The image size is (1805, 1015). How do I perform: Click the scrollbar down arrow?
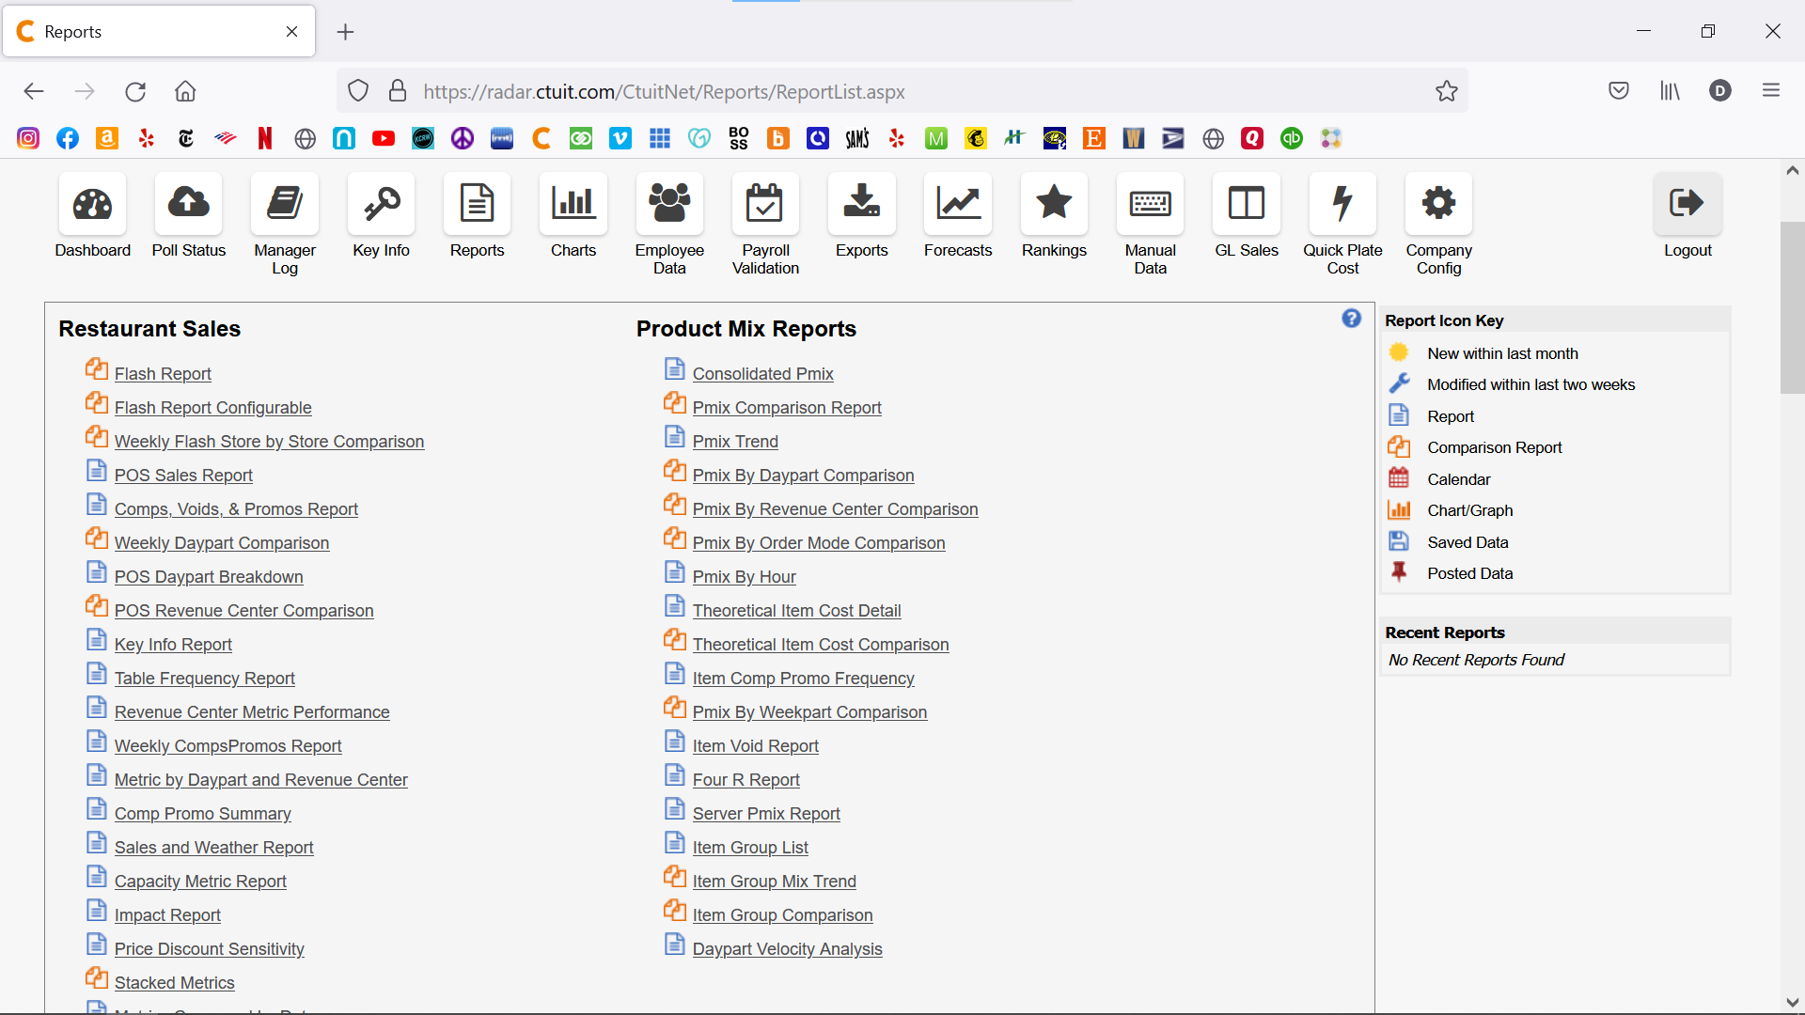tap(1792, 1002)
